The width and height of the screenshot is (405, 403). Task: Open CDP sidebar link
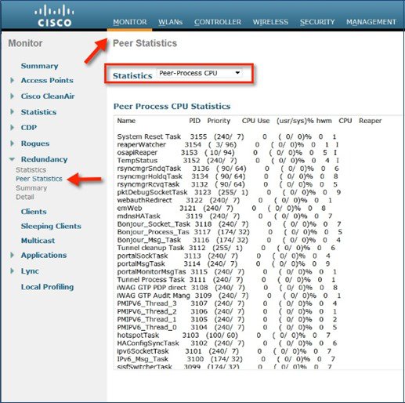point(29,128)
